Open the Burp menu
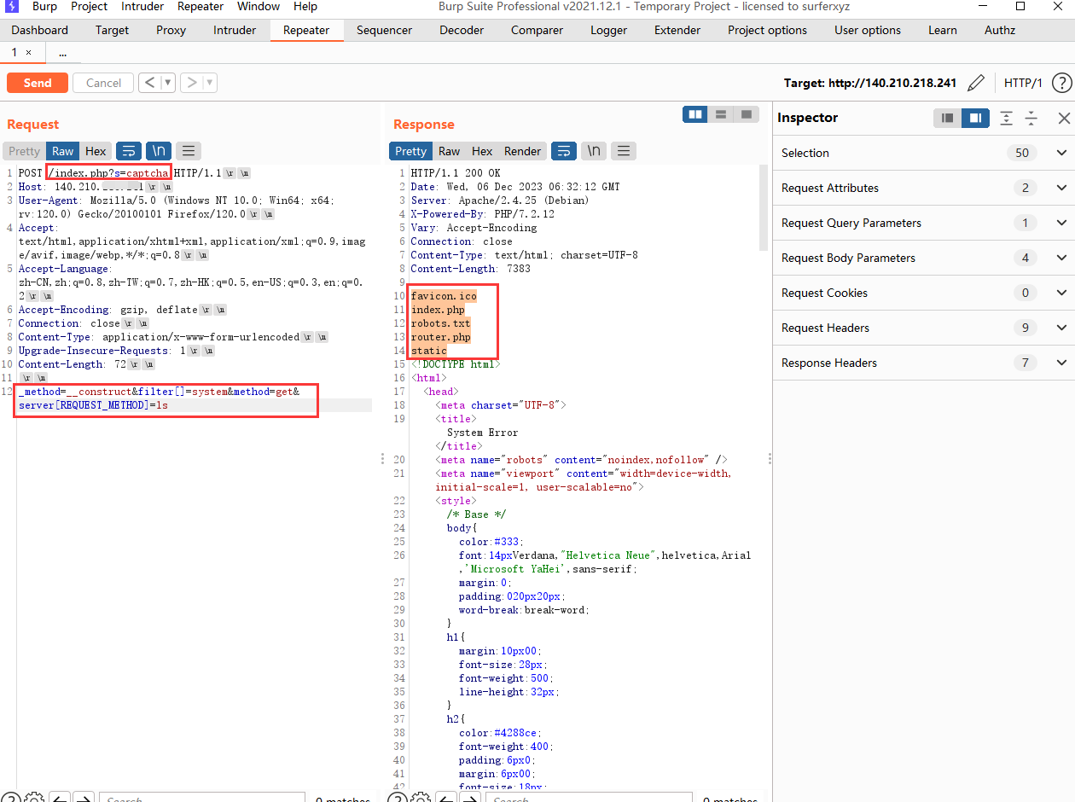1075x802 pixels. pos(44,6)
